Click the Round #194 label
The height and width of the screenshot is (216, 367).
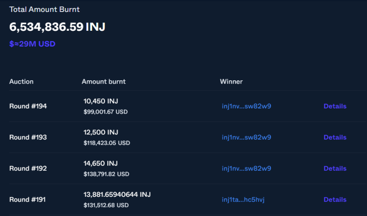(x=28, y=106)
